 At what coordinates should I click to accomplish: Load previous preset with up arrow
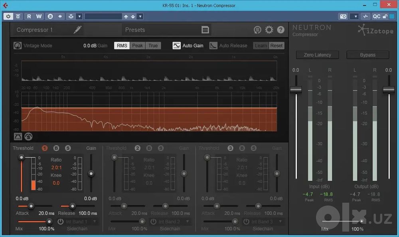pos(126,16)
